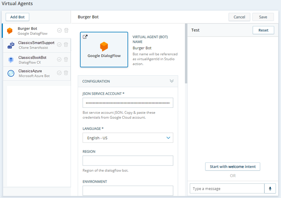This screenshot has height=198, width=281.
Task: Click the Burger Bot orange DialogFlow icon in list
Action: pyautogui.click(x=10, y=31)
